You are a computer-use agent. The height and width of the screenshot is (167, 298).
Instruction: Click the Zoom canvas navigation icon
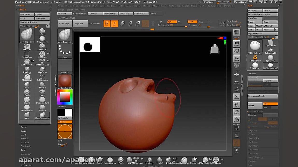237,51
